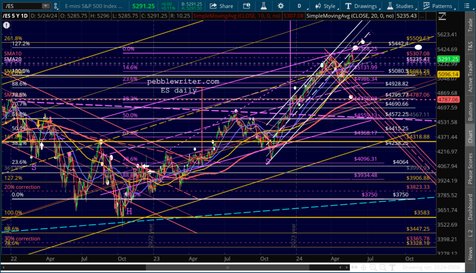Open the Active Trader side tab
The width and height of the screenshot is (476, 273).
coord(470,76)
